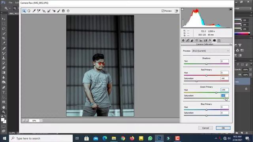Image resolution: width=253 pixels, height=142 pixels.
Task: Select the Crop tool in Photoshop toolbar
Action: (4, 38)
